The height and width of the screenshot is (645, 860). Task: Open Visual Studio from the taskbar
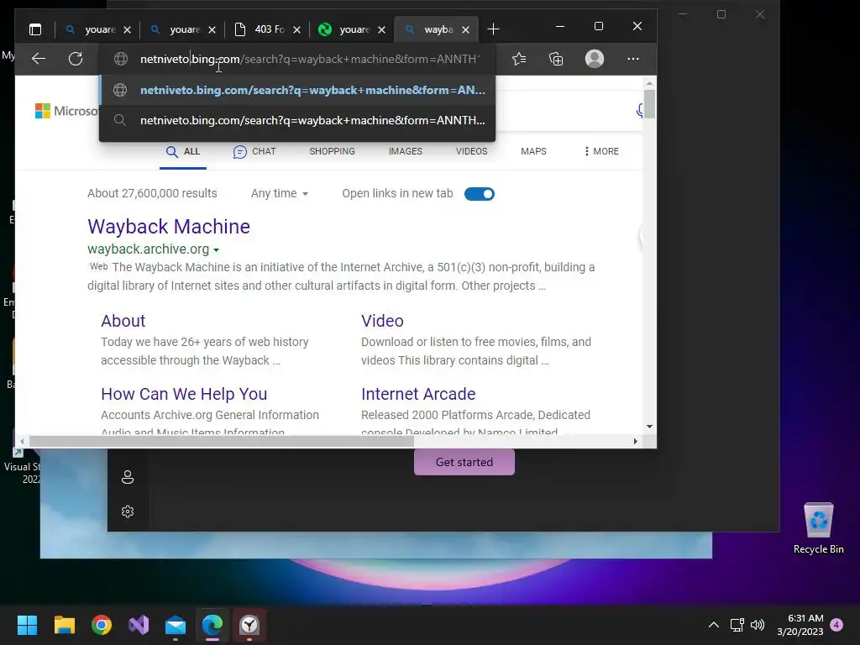(x=139, y=625)
